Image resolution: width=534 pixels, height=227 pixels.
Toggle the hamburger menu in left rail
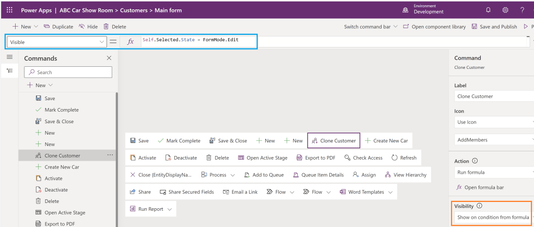coord(9,57)
